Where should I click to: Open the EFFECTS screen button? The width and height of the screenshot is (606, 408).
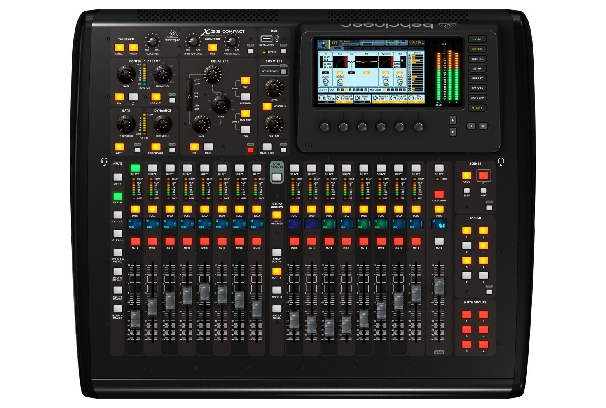pyautogui.click(x=477, y=88)
